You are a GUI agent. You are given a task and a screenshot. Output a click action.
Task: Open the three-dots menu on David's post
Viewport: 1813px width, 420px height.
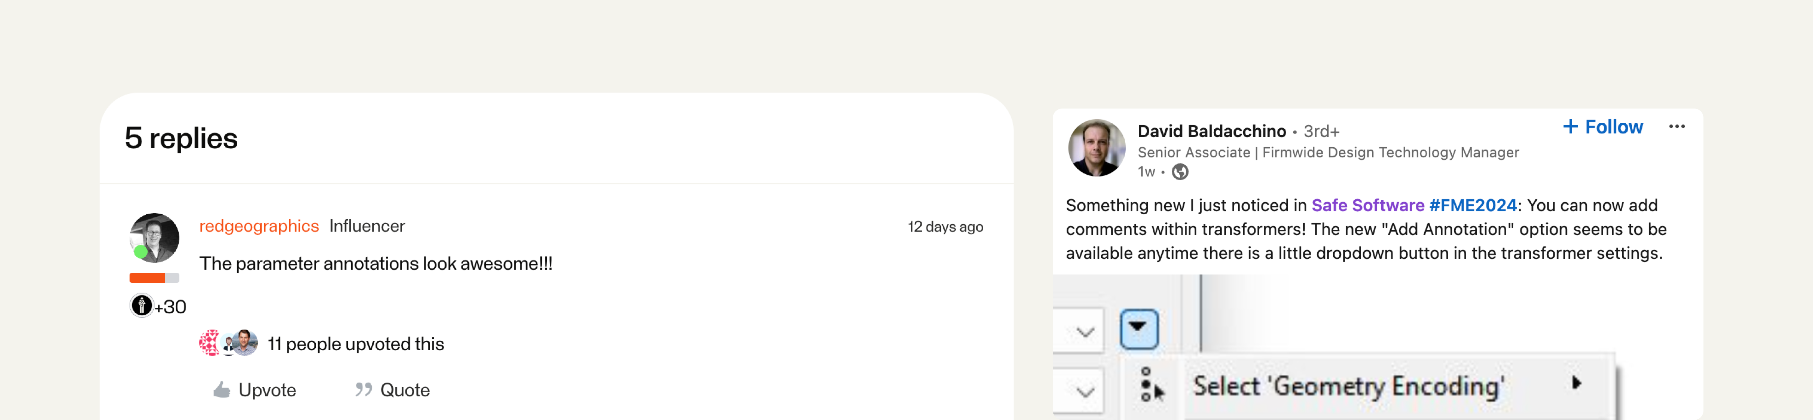pyautogui.click(x=1676, y=127)
